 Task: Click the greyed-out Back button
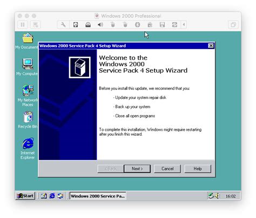click(111, 168)
